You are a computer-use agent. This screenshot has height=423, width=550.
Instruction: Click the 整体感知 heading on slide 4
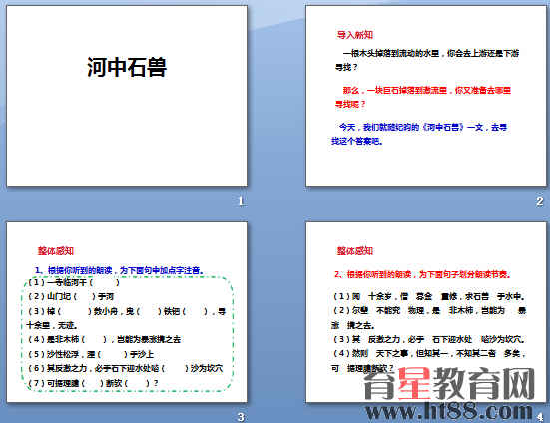[x=355, y=251]
